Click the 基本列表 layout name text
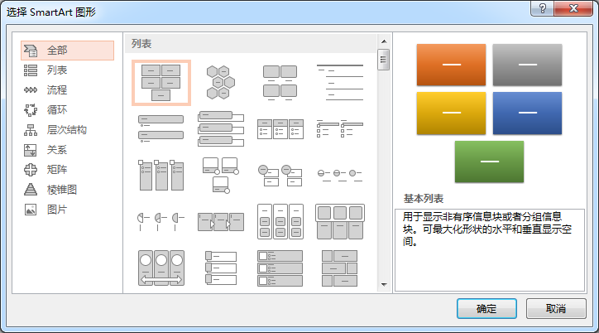This screenshot has height=333, width=599. 424,199
